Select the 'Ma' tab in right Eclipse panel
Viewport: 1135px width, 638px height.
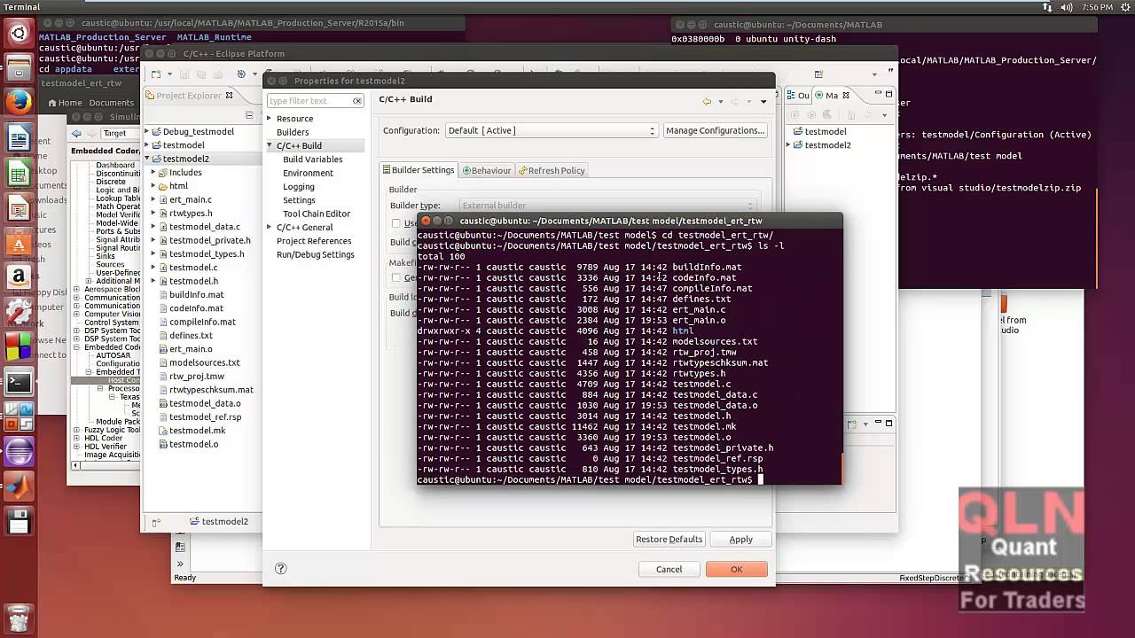tap(832, 95)
